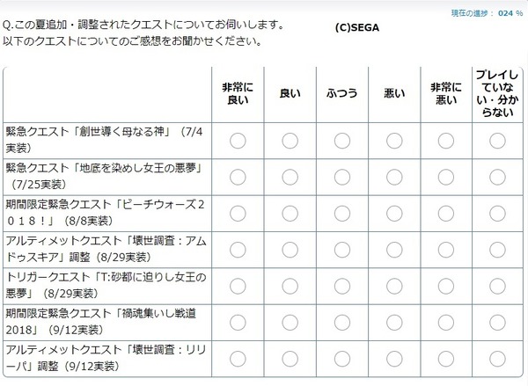The height and width of the screenshot is (386, 528).
Task: Select 悪い for T:砂都に迫りし女王の悪夢
Action: pos(394,286)
